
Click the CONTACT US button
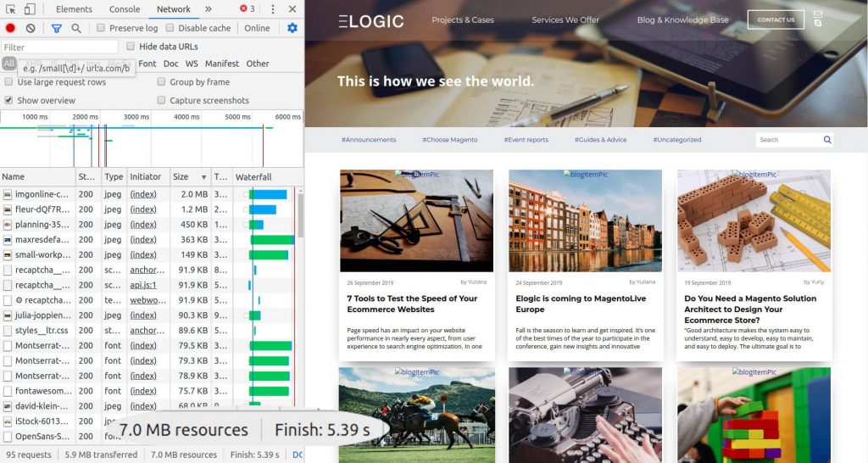coord(776,20)
